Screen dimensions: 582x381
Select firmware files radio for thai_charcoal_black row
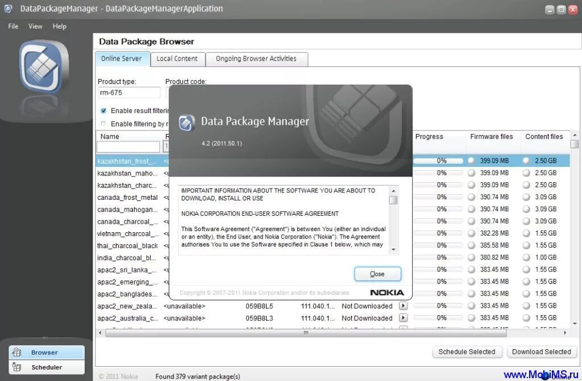coord(471,245)
